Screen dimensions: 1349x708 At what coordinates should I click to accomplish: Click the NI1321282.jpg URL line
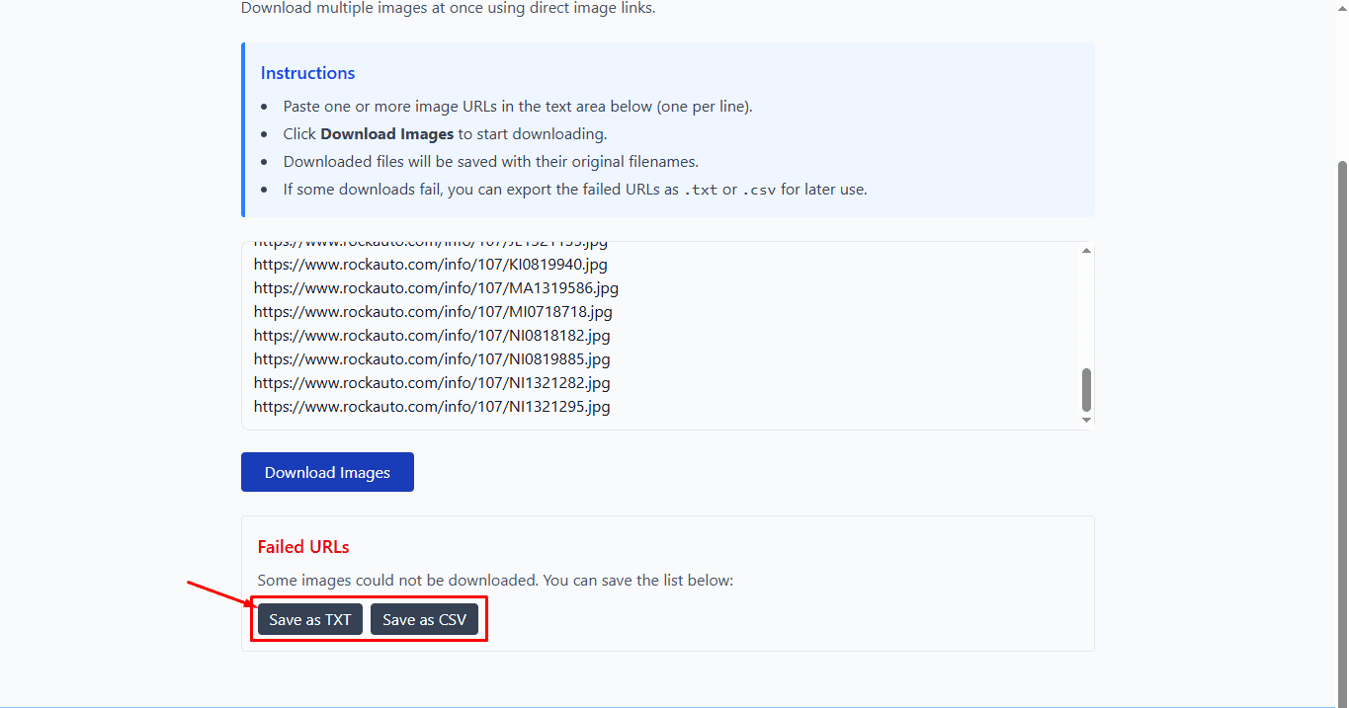click(x=432, y=382)
